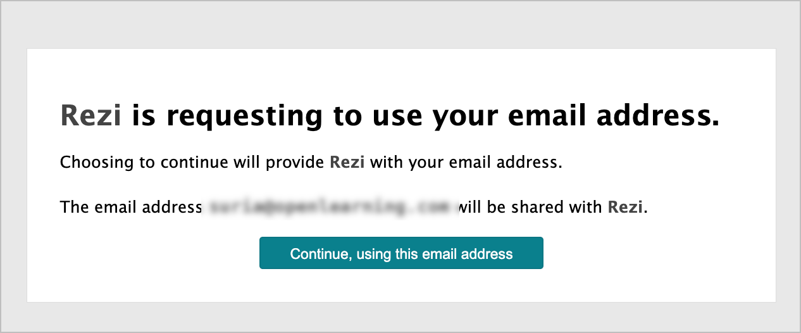Image resolution: width=801 pixels, height=333 pixels.
Task: Click the word "requesting" in the heading
Action: point(242,116)
